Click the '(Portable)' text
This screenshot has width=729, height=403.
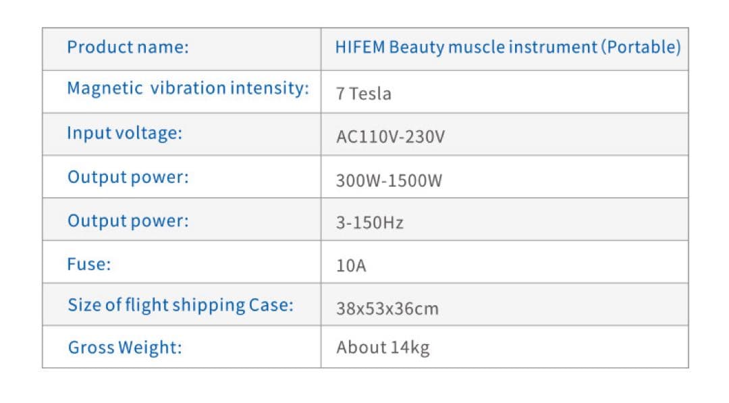[x=641, y=47]
